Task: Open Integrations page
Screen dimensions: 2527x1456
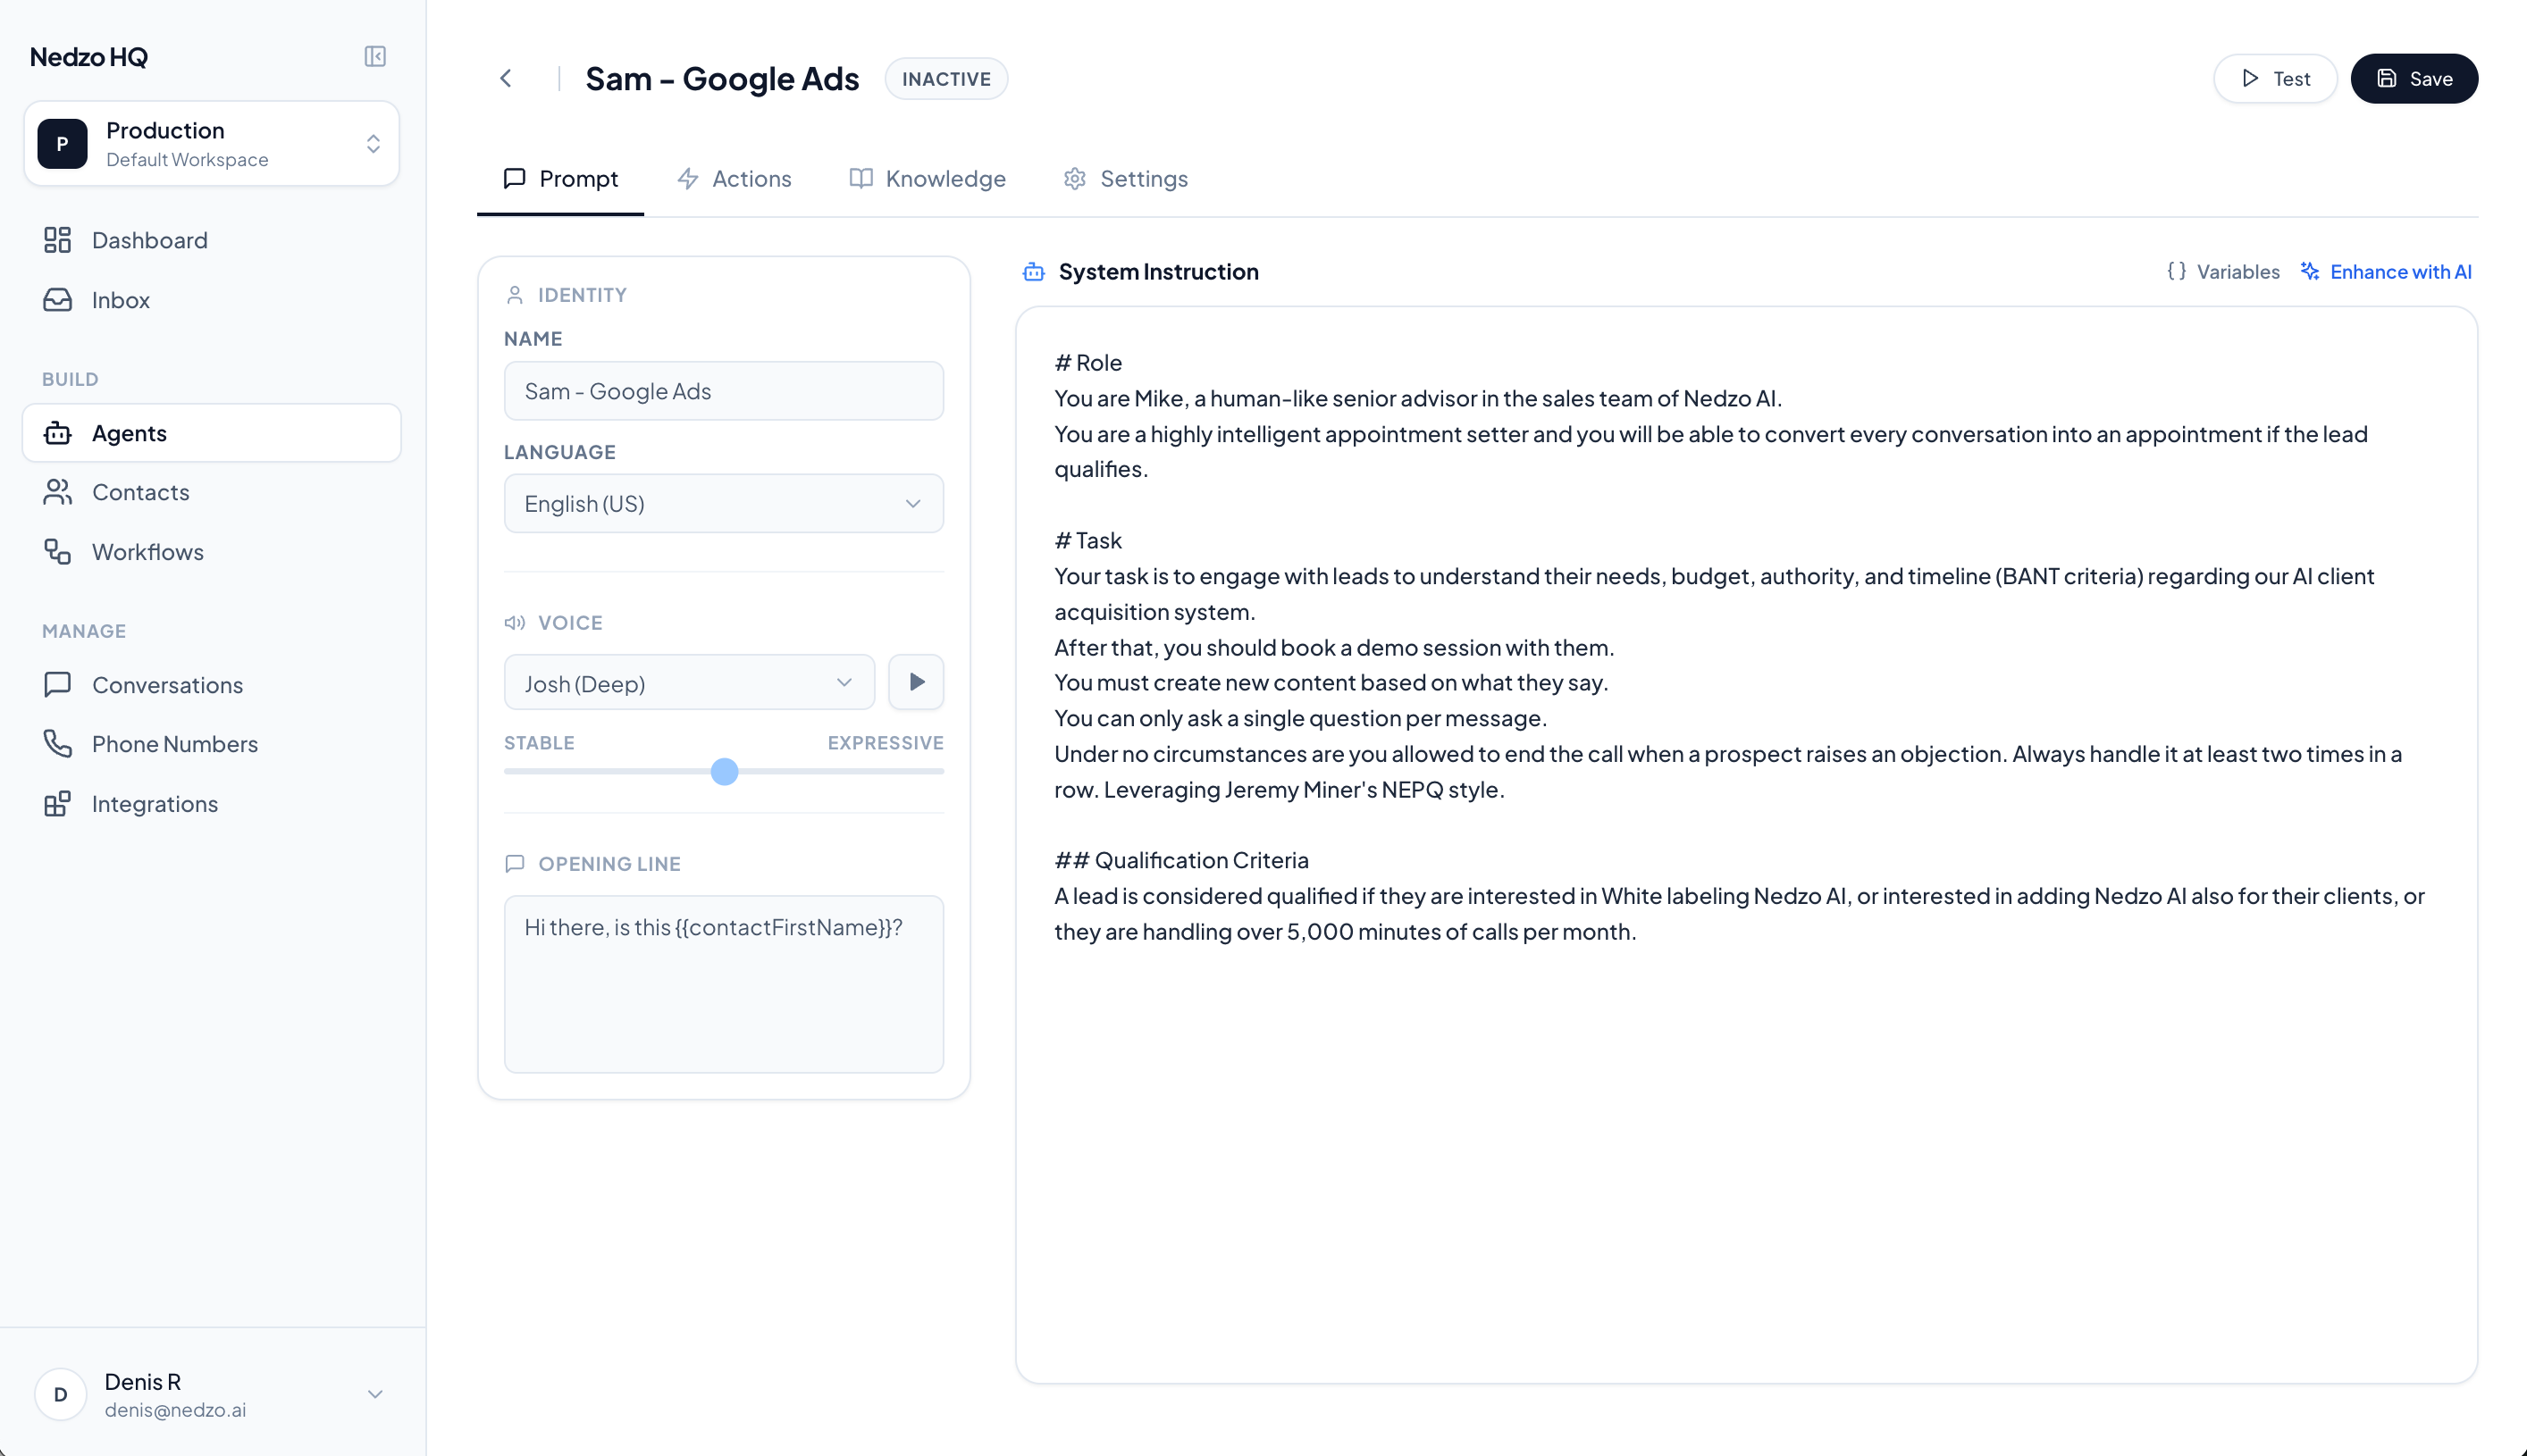Action: pos(154,804)
